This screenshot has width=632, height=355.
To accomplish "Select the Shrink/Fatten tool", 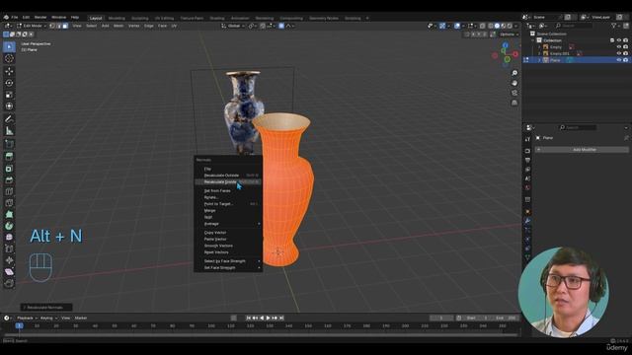I will click(9, 260).
